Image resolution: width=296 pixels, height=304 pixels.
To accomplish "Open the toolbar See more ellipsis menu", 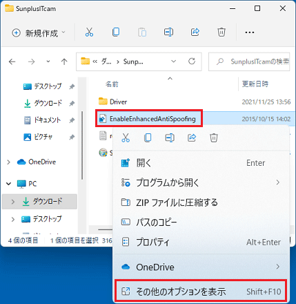I will click(x=250, y=32).
